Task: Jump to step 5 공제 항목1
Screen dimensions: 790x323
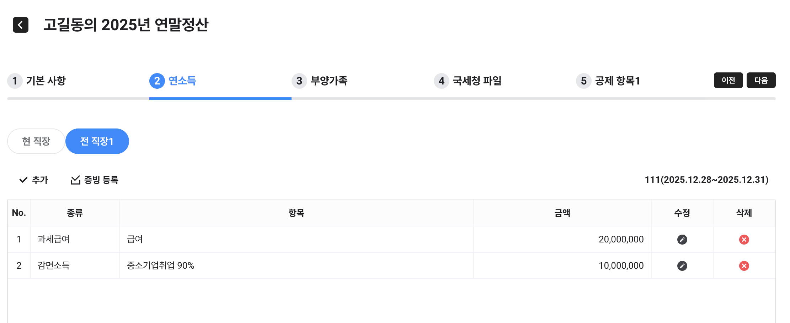Action: (608, 81)
